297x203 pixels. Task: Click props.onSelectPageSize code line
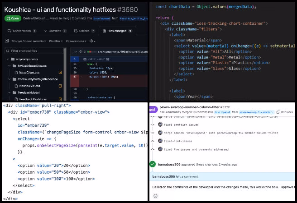[x=85, y=145]
